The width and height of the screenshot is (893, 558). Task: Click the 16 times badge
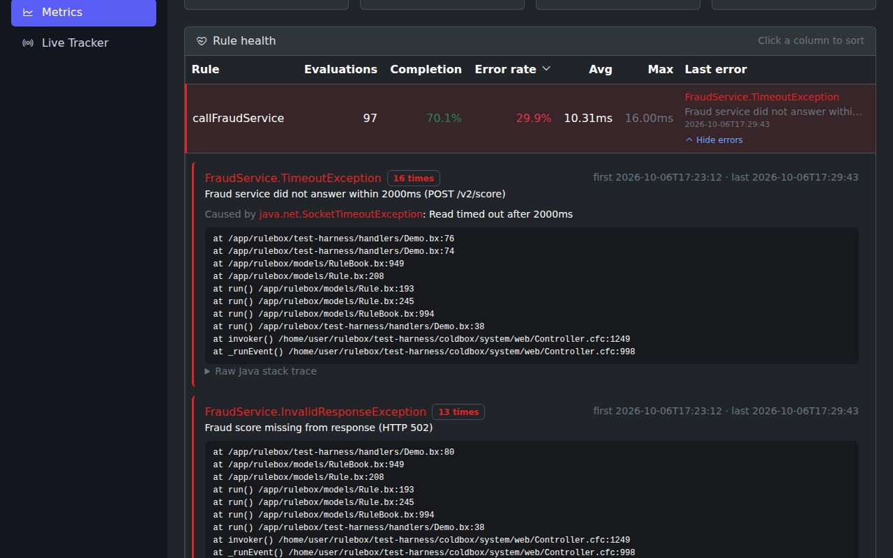(414, 178)
